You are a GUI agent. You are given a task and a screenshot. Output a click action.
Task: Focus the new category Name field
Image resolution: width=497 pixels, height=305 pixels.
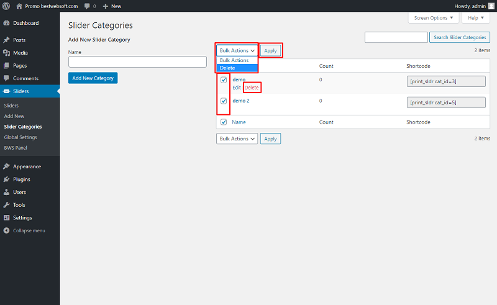click(x=137, y=62)
